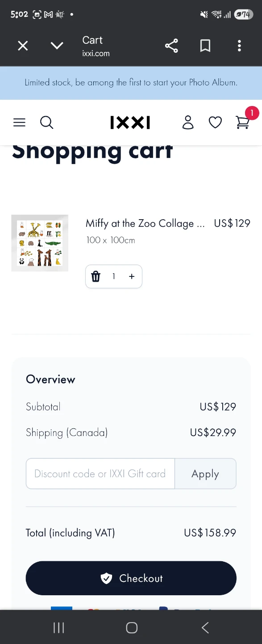Viewport: 262px width, 644px height.
Task: Remove item with trash icon
Action: point(96,276)
